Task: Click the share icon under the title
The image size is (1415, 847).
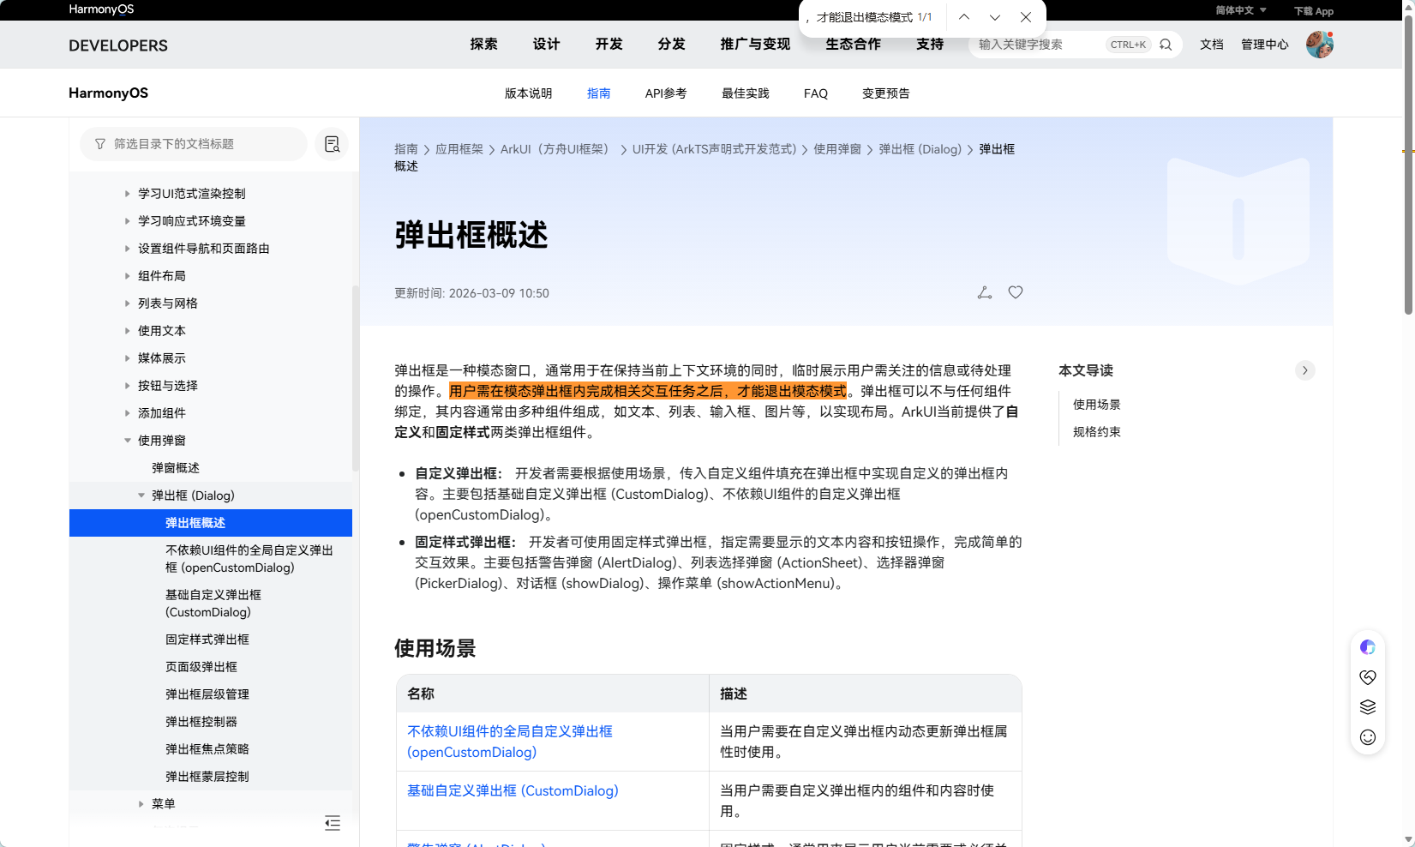Action: click(x=985, y=292)
